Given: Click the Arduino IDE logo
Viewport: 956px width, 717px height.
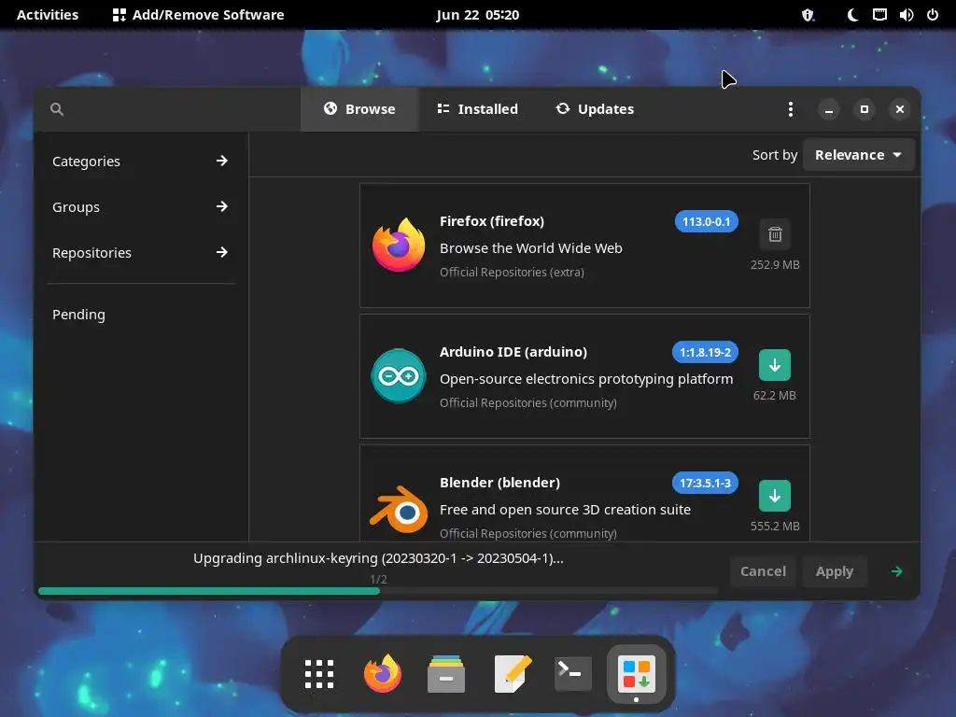Looking at the screenshot, I should tap(399, 376).
